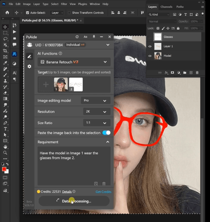Open layer fx styles icon

point(166,73)
